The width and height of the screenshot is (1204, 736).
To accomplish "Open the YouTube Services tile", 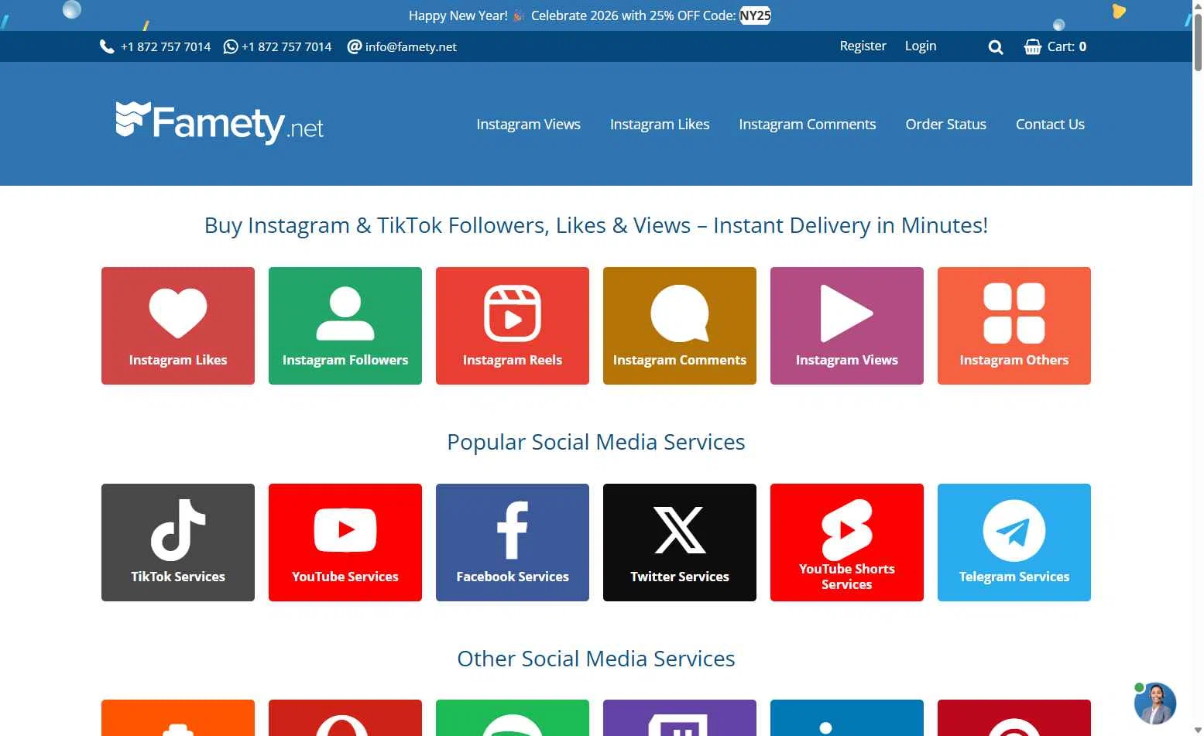I will [x=345, y=543].
